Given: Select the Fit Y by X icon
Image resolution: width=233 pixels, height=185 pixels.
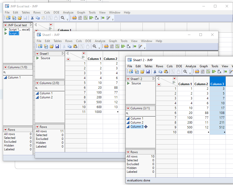Looking at the screenshot, I should [x=219, y=72].
